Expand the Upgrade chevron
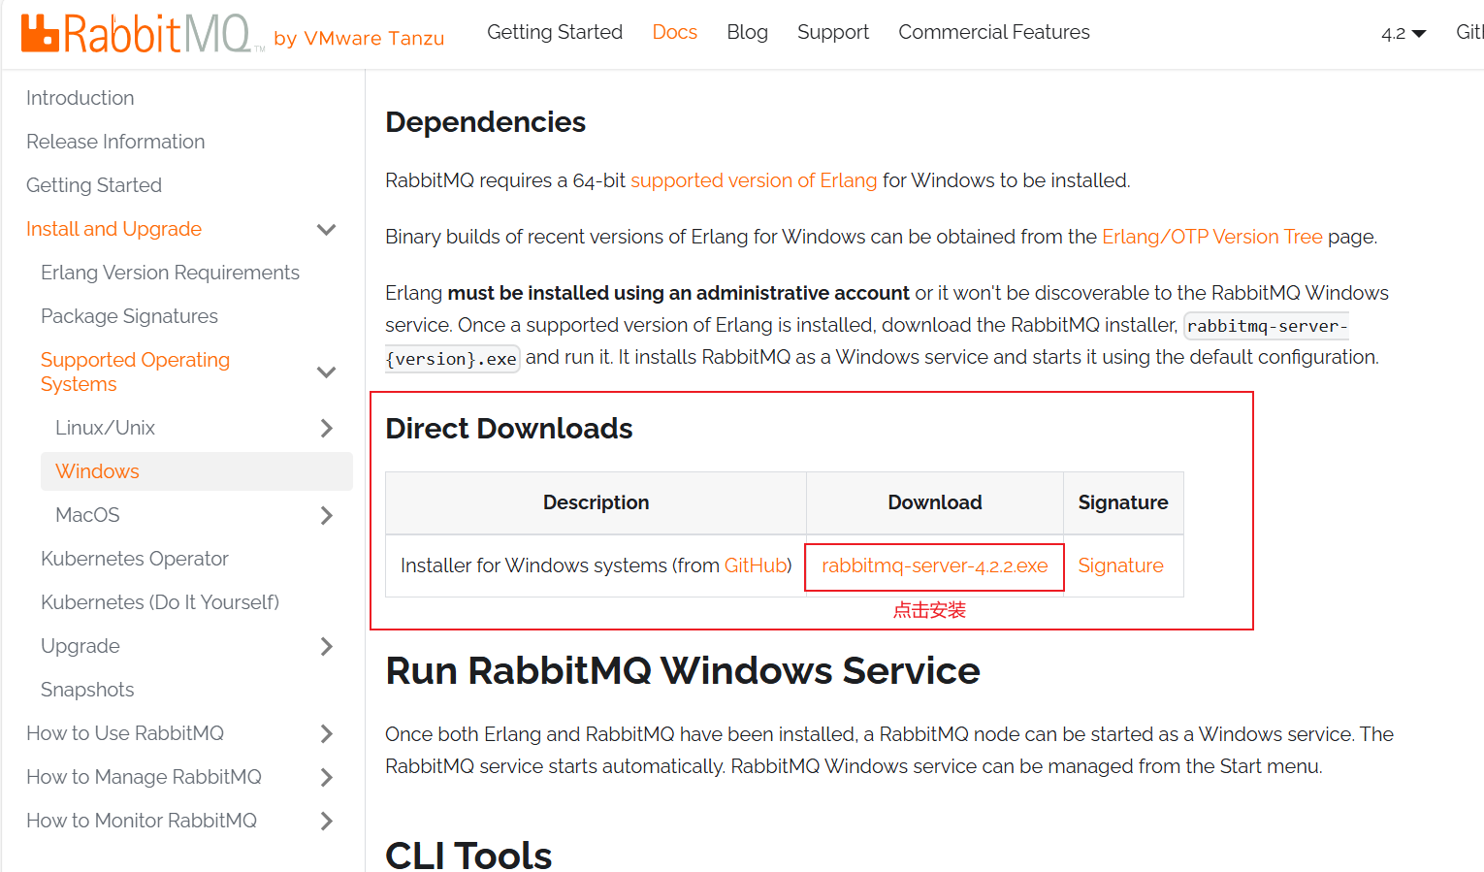The width and height of the screenshot is (1484, 872). [x=327, y=646]
